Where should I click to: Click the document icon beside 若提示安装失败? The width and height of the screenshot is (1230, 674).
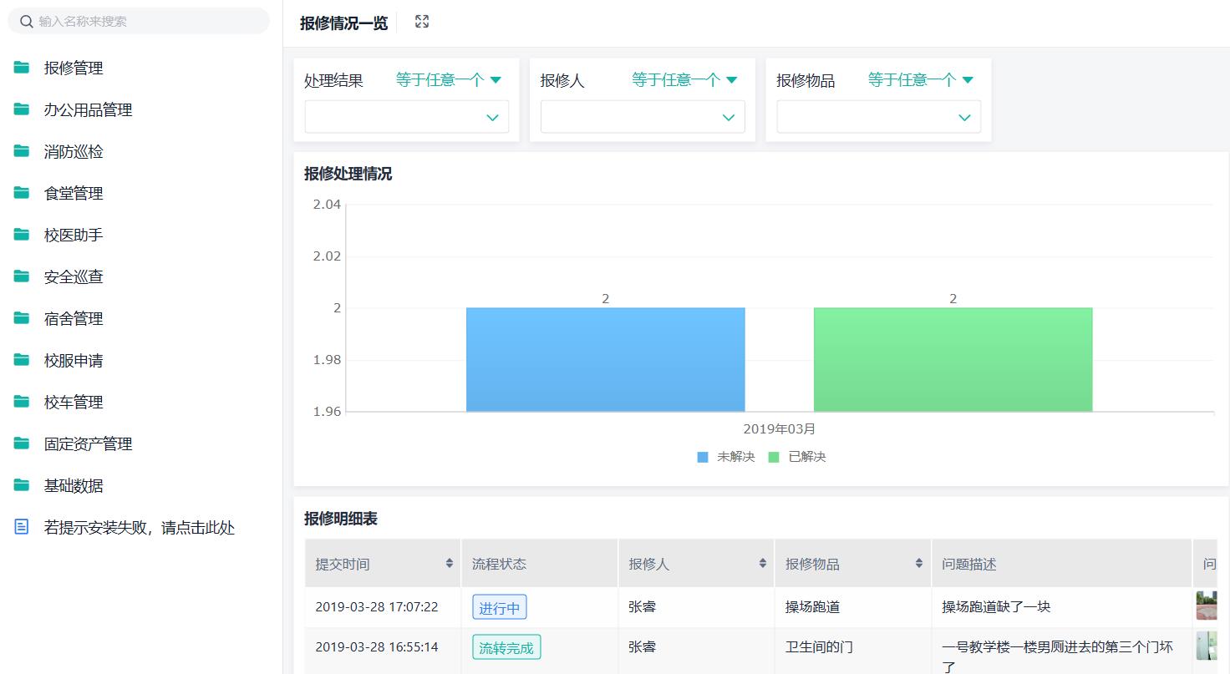pos(20,527)
